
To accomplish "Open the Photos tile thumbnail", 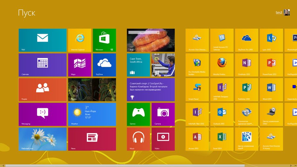I will (92, 89).
